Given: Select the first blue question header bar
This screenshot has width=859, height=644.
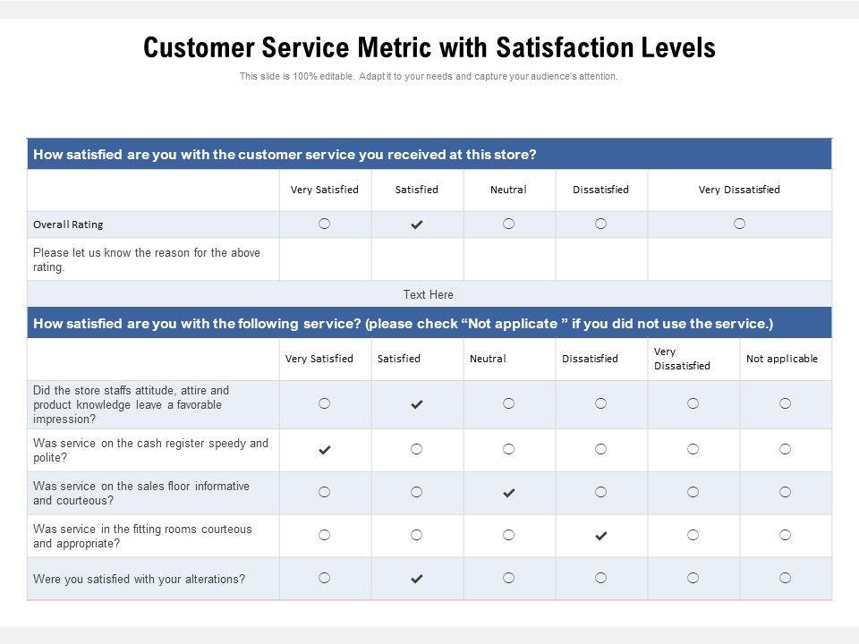Looking at the screenshot, I should point(429,154).
